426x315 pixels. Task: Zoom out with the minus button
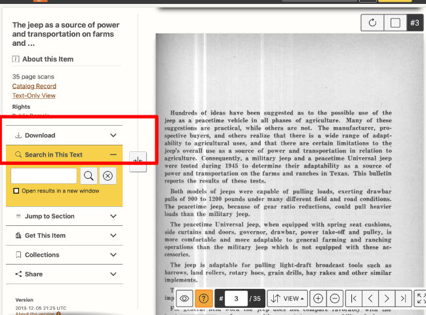tap(334, 298)
